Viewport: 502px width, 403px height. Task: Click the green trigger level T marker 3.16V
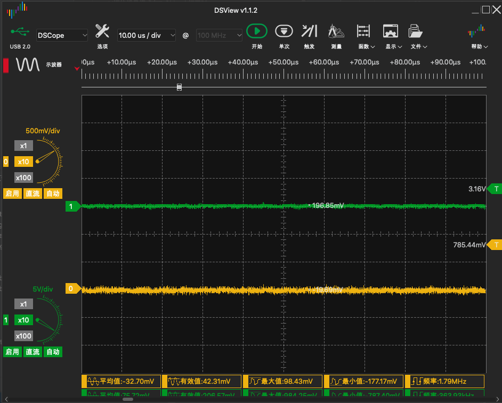click(495, 189)
